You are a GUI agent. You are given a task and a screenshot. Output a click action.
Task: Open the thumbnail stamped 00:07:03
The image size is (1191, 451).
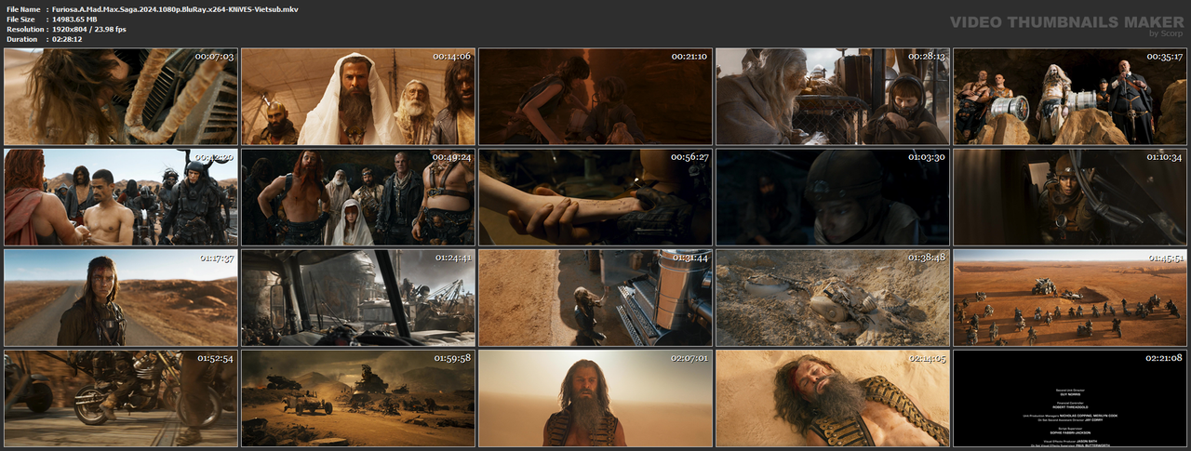(121, 97)
